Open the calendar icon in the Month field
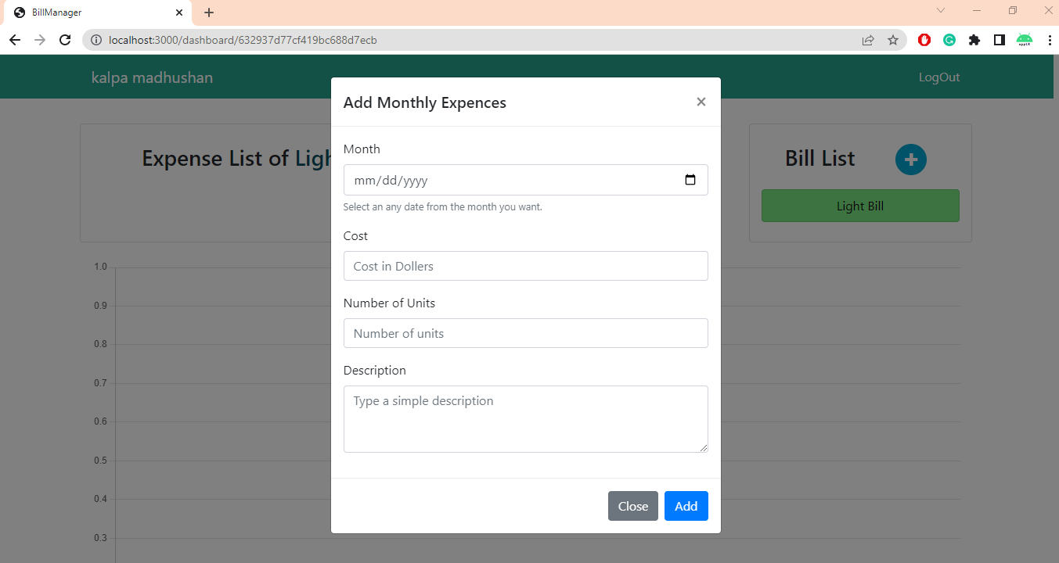 [690, 179]
